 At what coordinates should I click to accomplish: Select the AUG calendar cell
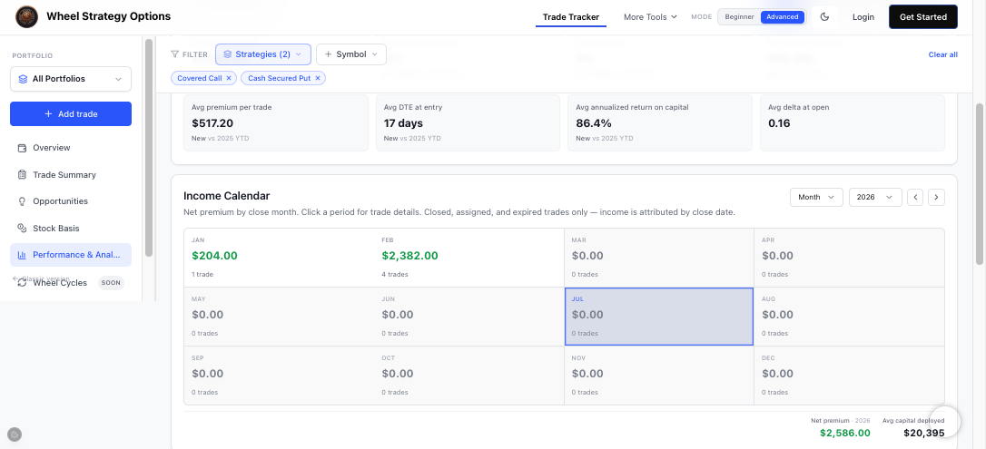click(849, 317)
